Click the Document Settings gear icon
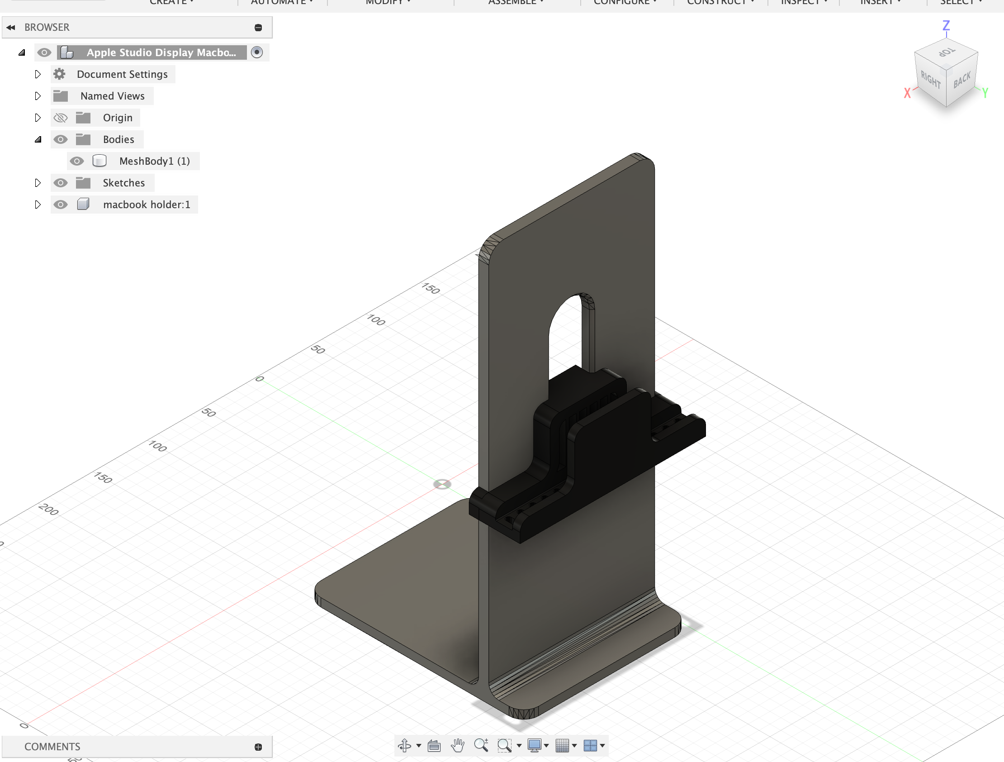 (59, 74)
